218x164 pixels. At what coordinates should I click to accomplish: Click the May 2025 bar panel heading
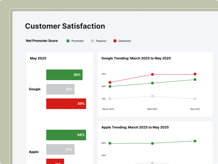[x=38, y=58]
